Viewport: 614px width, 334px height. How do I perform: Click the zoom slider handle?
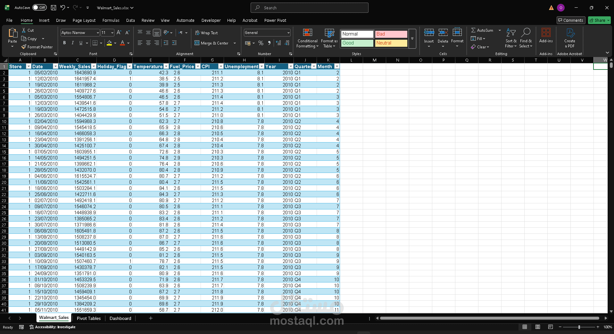[579, 327]
